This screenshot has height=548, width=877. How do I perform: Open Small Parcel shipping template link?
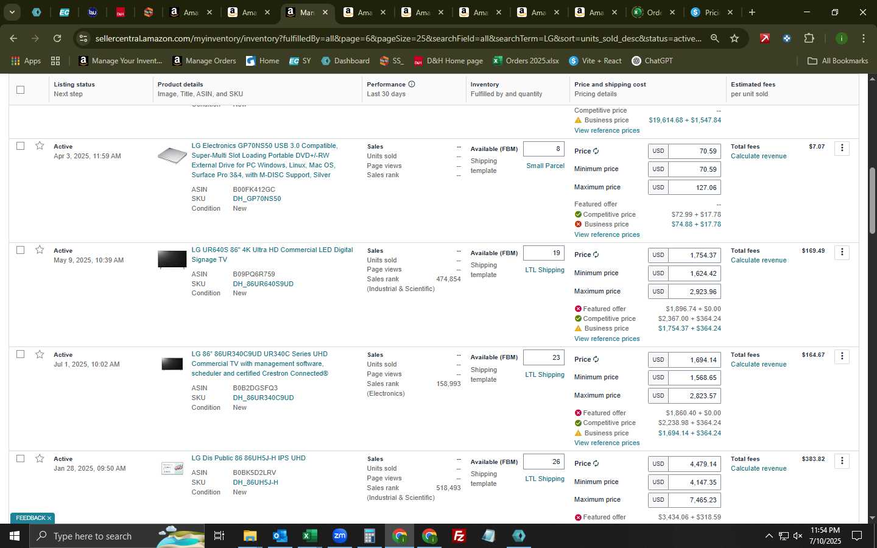pyautogui.click(x=545, y=166)
